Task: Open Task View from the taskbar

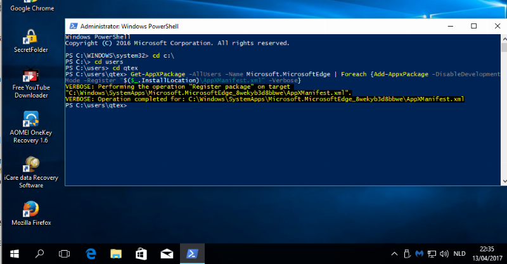Action: [64, 254]
